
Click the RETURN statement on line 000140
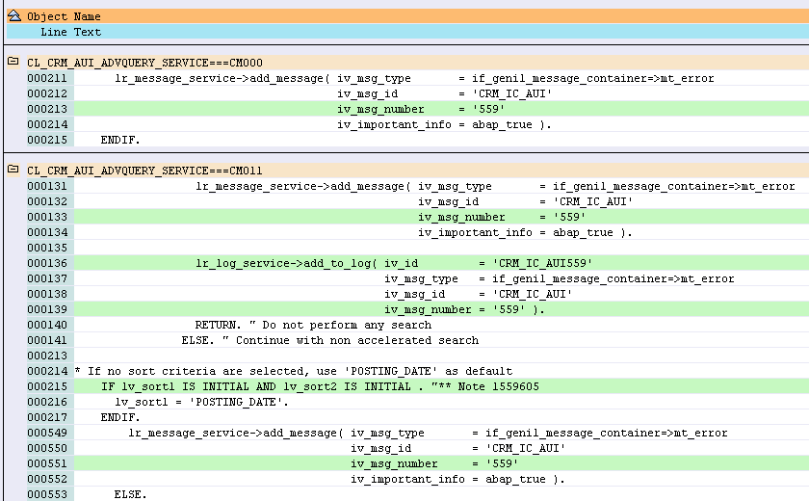pyautogui.click(x=218, y=325)
